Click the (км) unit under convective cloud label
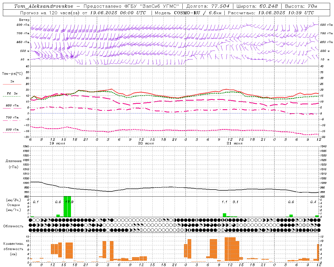The image size is (334, 267). click(13, 254)
